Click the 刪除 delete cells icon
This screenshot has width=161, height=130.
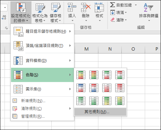pos(86,7)
